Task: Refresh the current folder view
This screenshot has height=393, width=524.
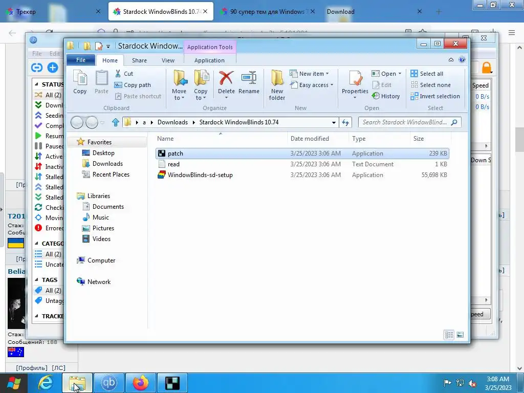Action: click(345, 122)
